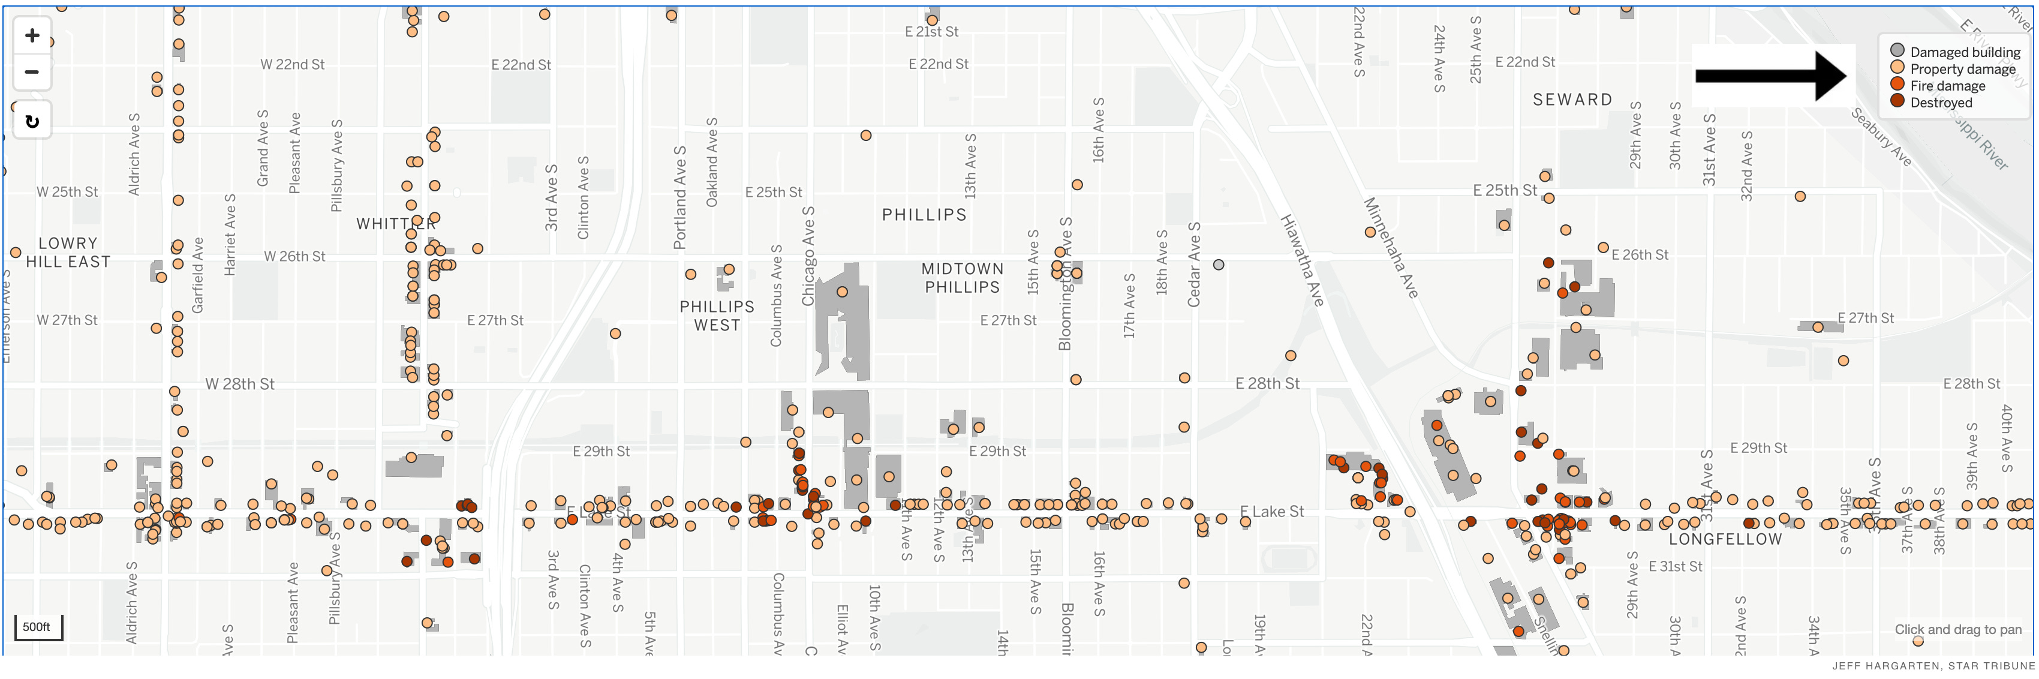Zoom in with the plus button
This screenshot has height=679, width=2039.
32,35
